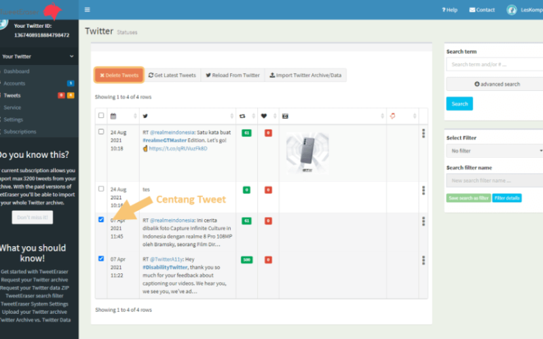Click the TweetEraser red bird logo
The height and width of the screenshot is (339, 543).
click(x=52, y=10)
